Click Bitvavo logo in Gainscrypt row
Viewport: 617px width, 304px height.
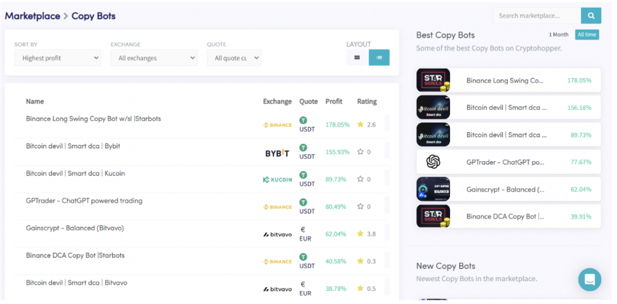point(277,234)
